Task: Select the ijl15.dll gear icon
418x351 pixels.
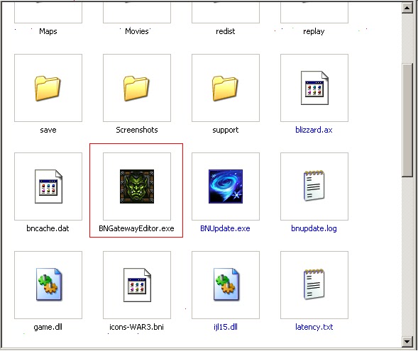Action: [x=226, y=284]
